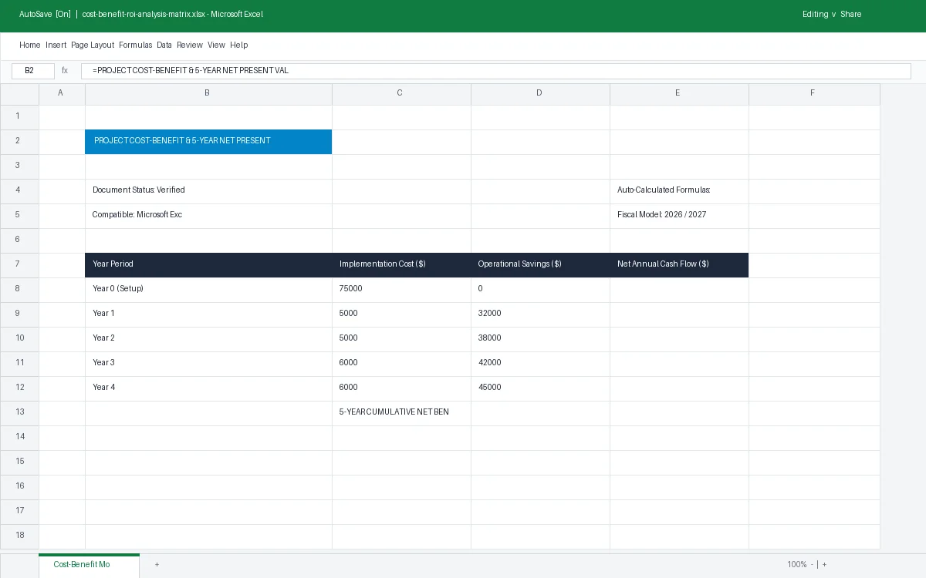Select cell with value 75000
The width and height of the screenshot is (926, 578).
[x=401, y=290]
